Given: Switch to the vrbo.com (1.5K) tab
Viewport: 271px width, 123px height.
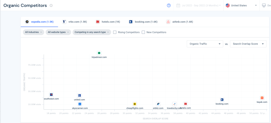Looking at the screenshot, I should [75, 22].
